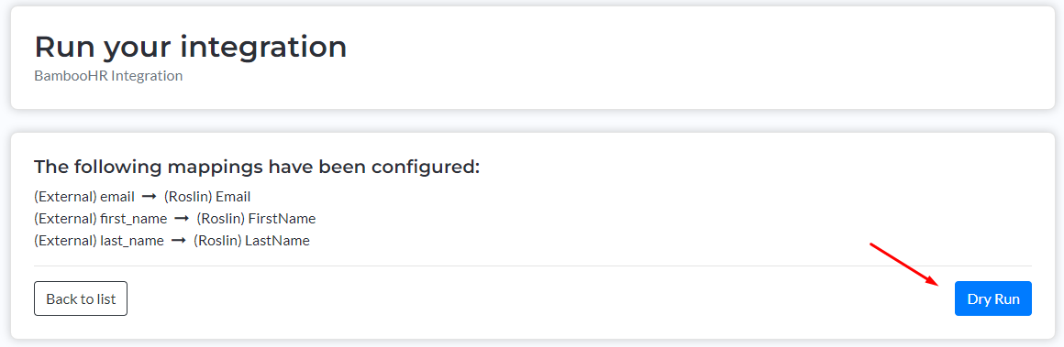
Task: Click the word "integration" in the page title
Action: point(263,49)
